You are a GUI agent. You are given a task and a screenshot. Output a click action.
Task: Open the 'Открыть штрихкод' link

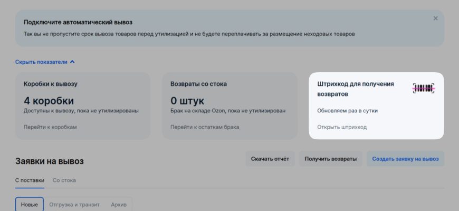342,127
